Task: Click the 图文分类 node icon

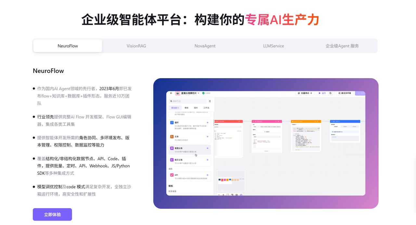Action: [x=172, y=160]
